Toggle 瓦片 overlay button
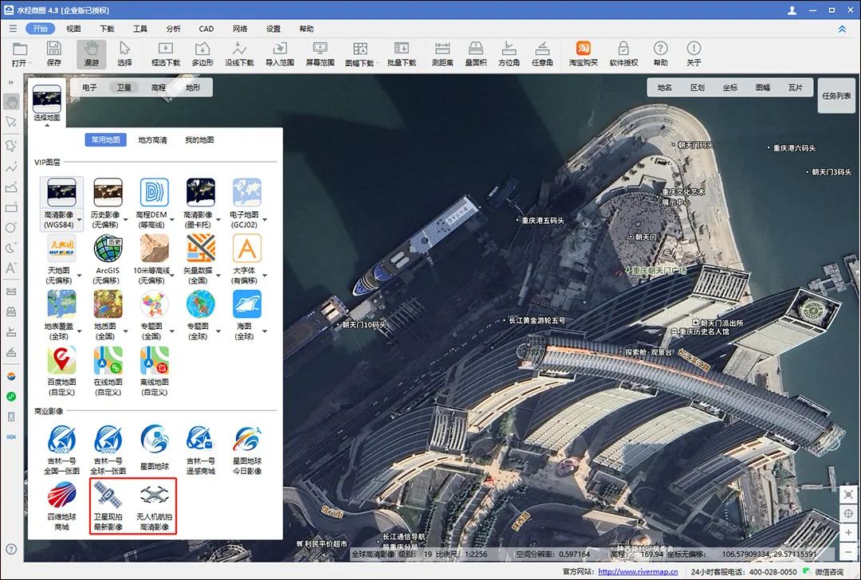This screenshot has width=861, height=580. tap(795, 88)
